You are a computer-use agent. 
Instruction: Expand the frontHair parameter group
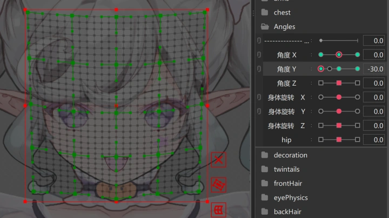tap(265, 183)
